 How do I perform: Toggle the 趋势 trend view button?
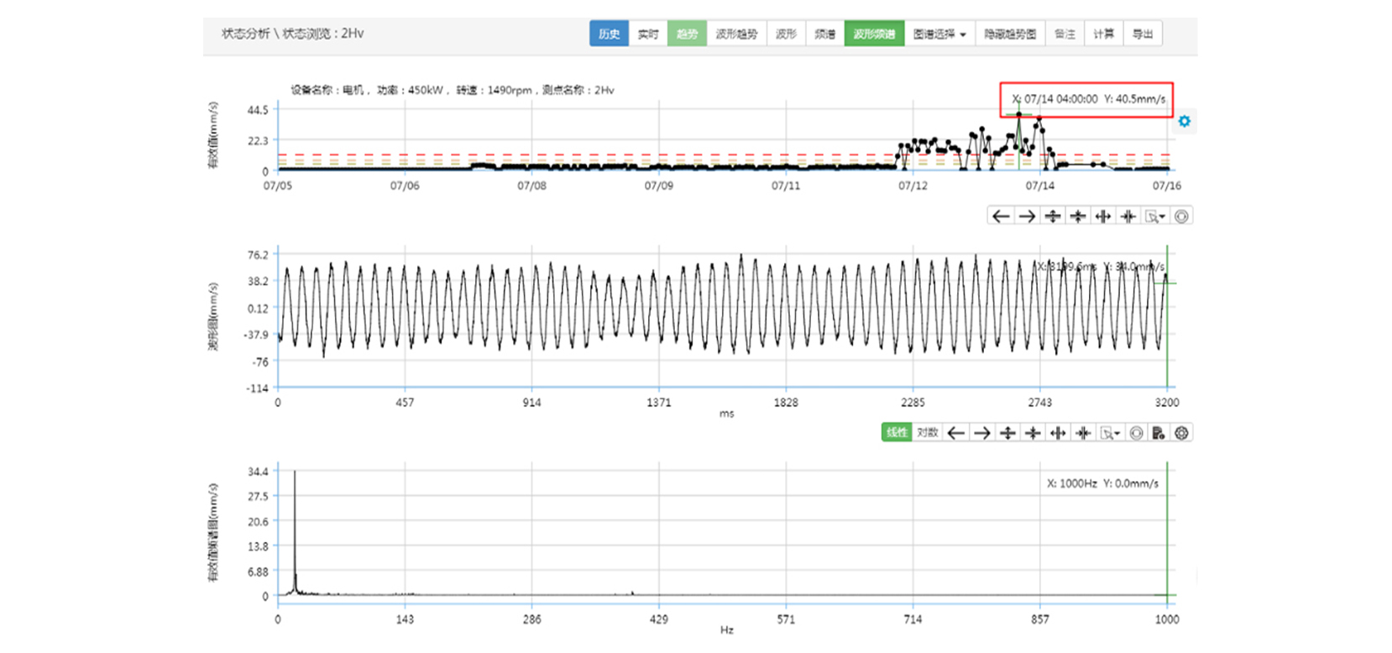pos(687,34)
